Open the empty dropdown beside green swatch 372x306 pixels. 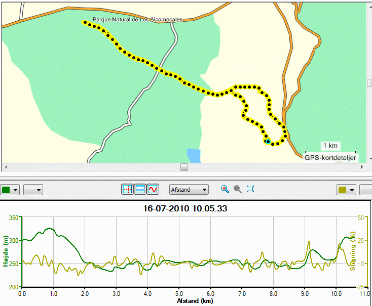pos(33,190)
